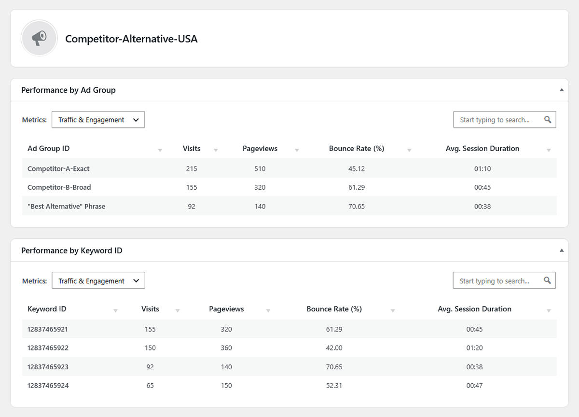579x417 pixels.
Task: Sort Keyword table by Avg. Session Duration arrow
Action: [549, 311]
